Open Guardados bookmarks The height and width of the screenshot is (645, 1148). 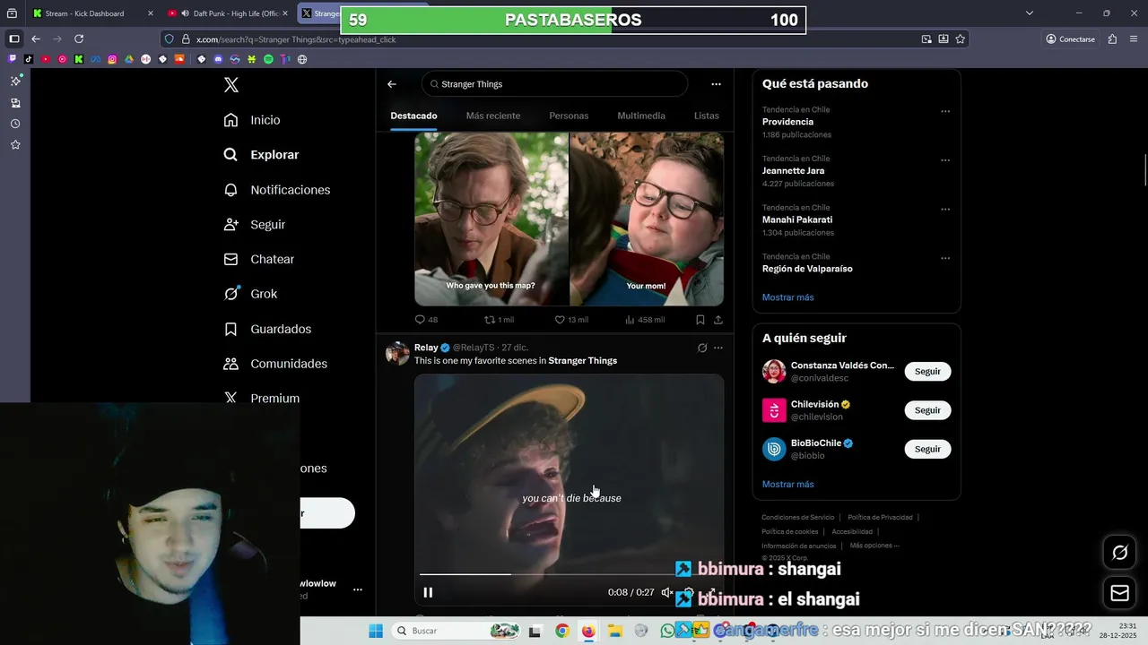click(267, 329)
